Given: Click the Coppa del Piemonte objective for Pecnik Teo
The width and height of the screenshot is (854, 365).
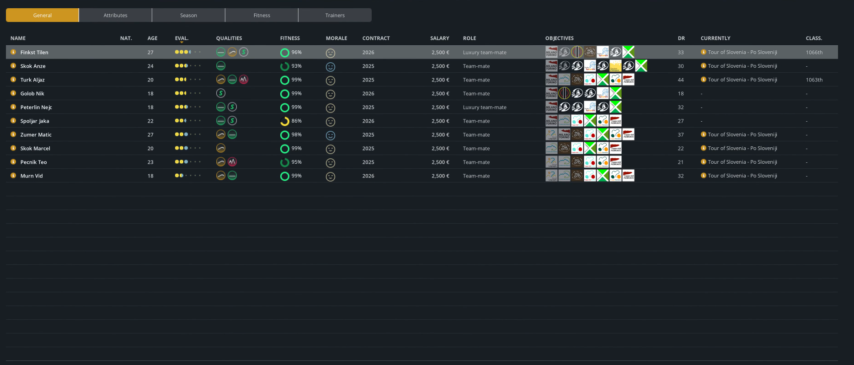Looking at the screenshot, I should click(615, 162).
